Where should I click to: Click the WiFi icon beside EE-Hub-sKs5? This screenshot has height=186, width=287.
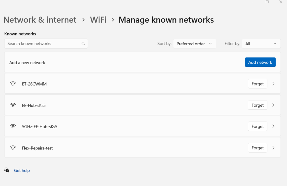point(13,105)
